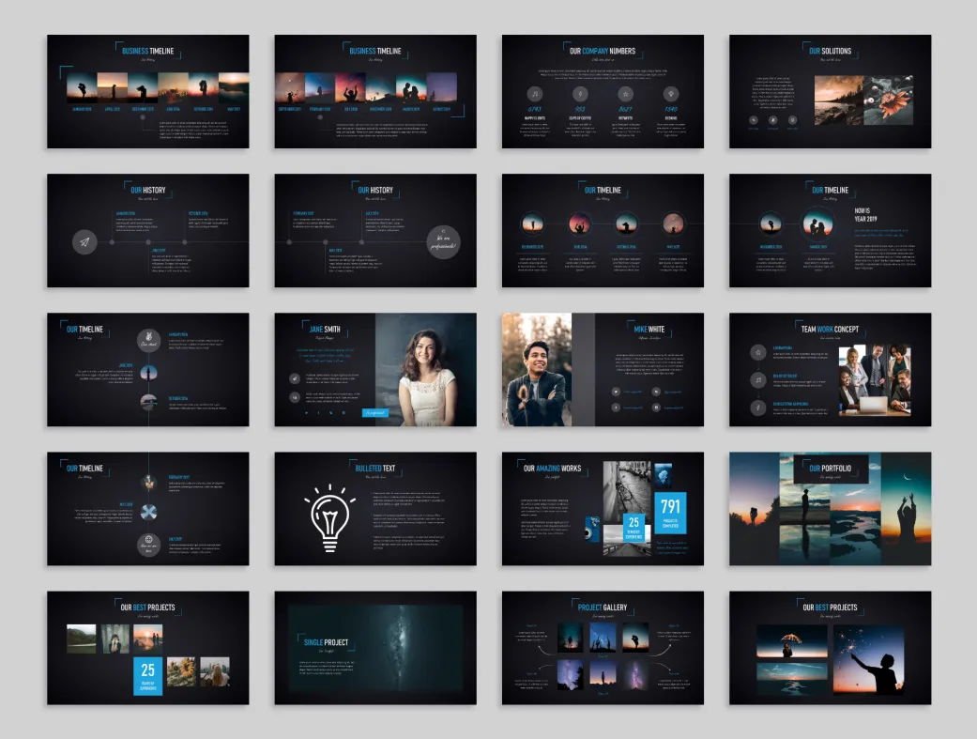
Task: Click the star icon on Team Work Concept slide
Action: pos(757,352)
